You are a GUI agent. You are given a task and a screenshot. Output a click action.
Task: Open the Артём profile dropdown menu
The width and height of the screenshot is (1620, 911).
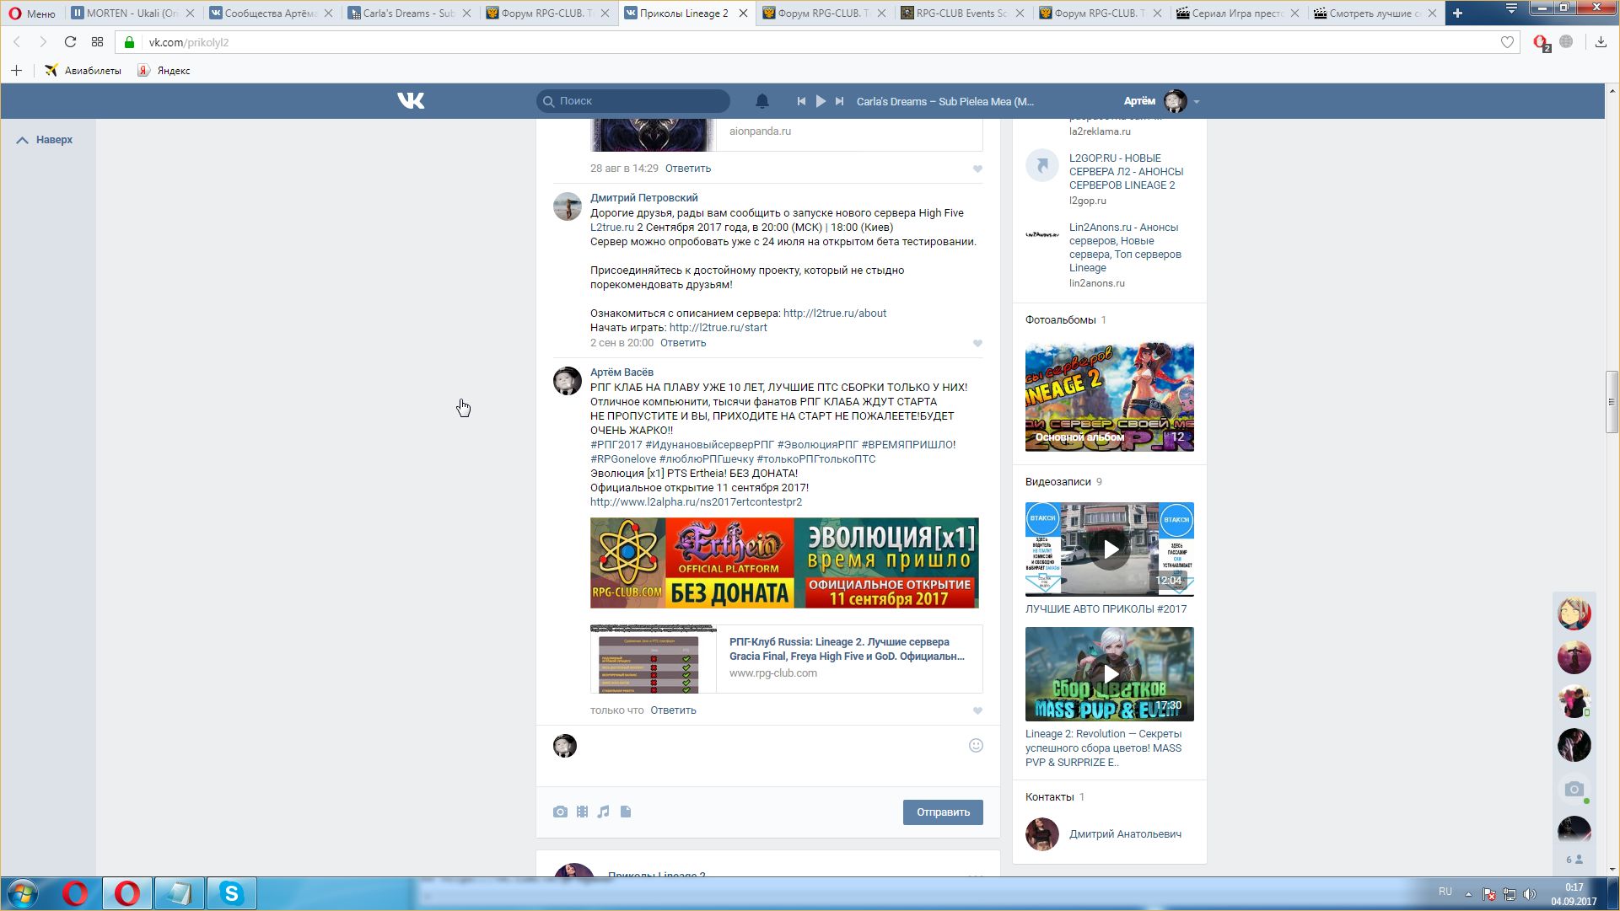point(1161,101)
